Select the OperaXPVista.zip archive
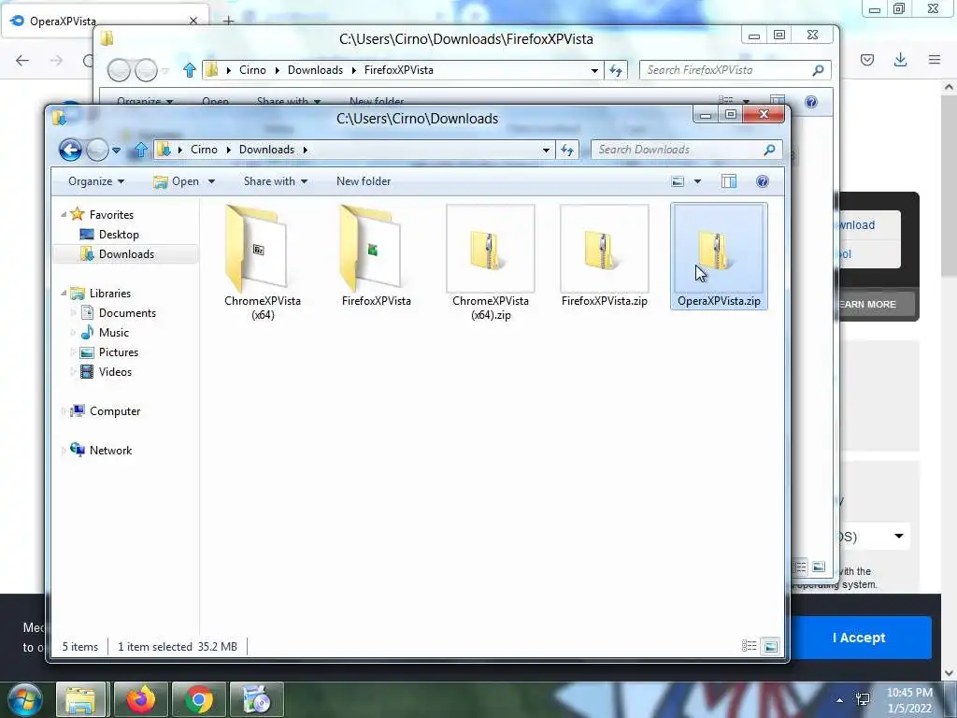 coord(719,256)
